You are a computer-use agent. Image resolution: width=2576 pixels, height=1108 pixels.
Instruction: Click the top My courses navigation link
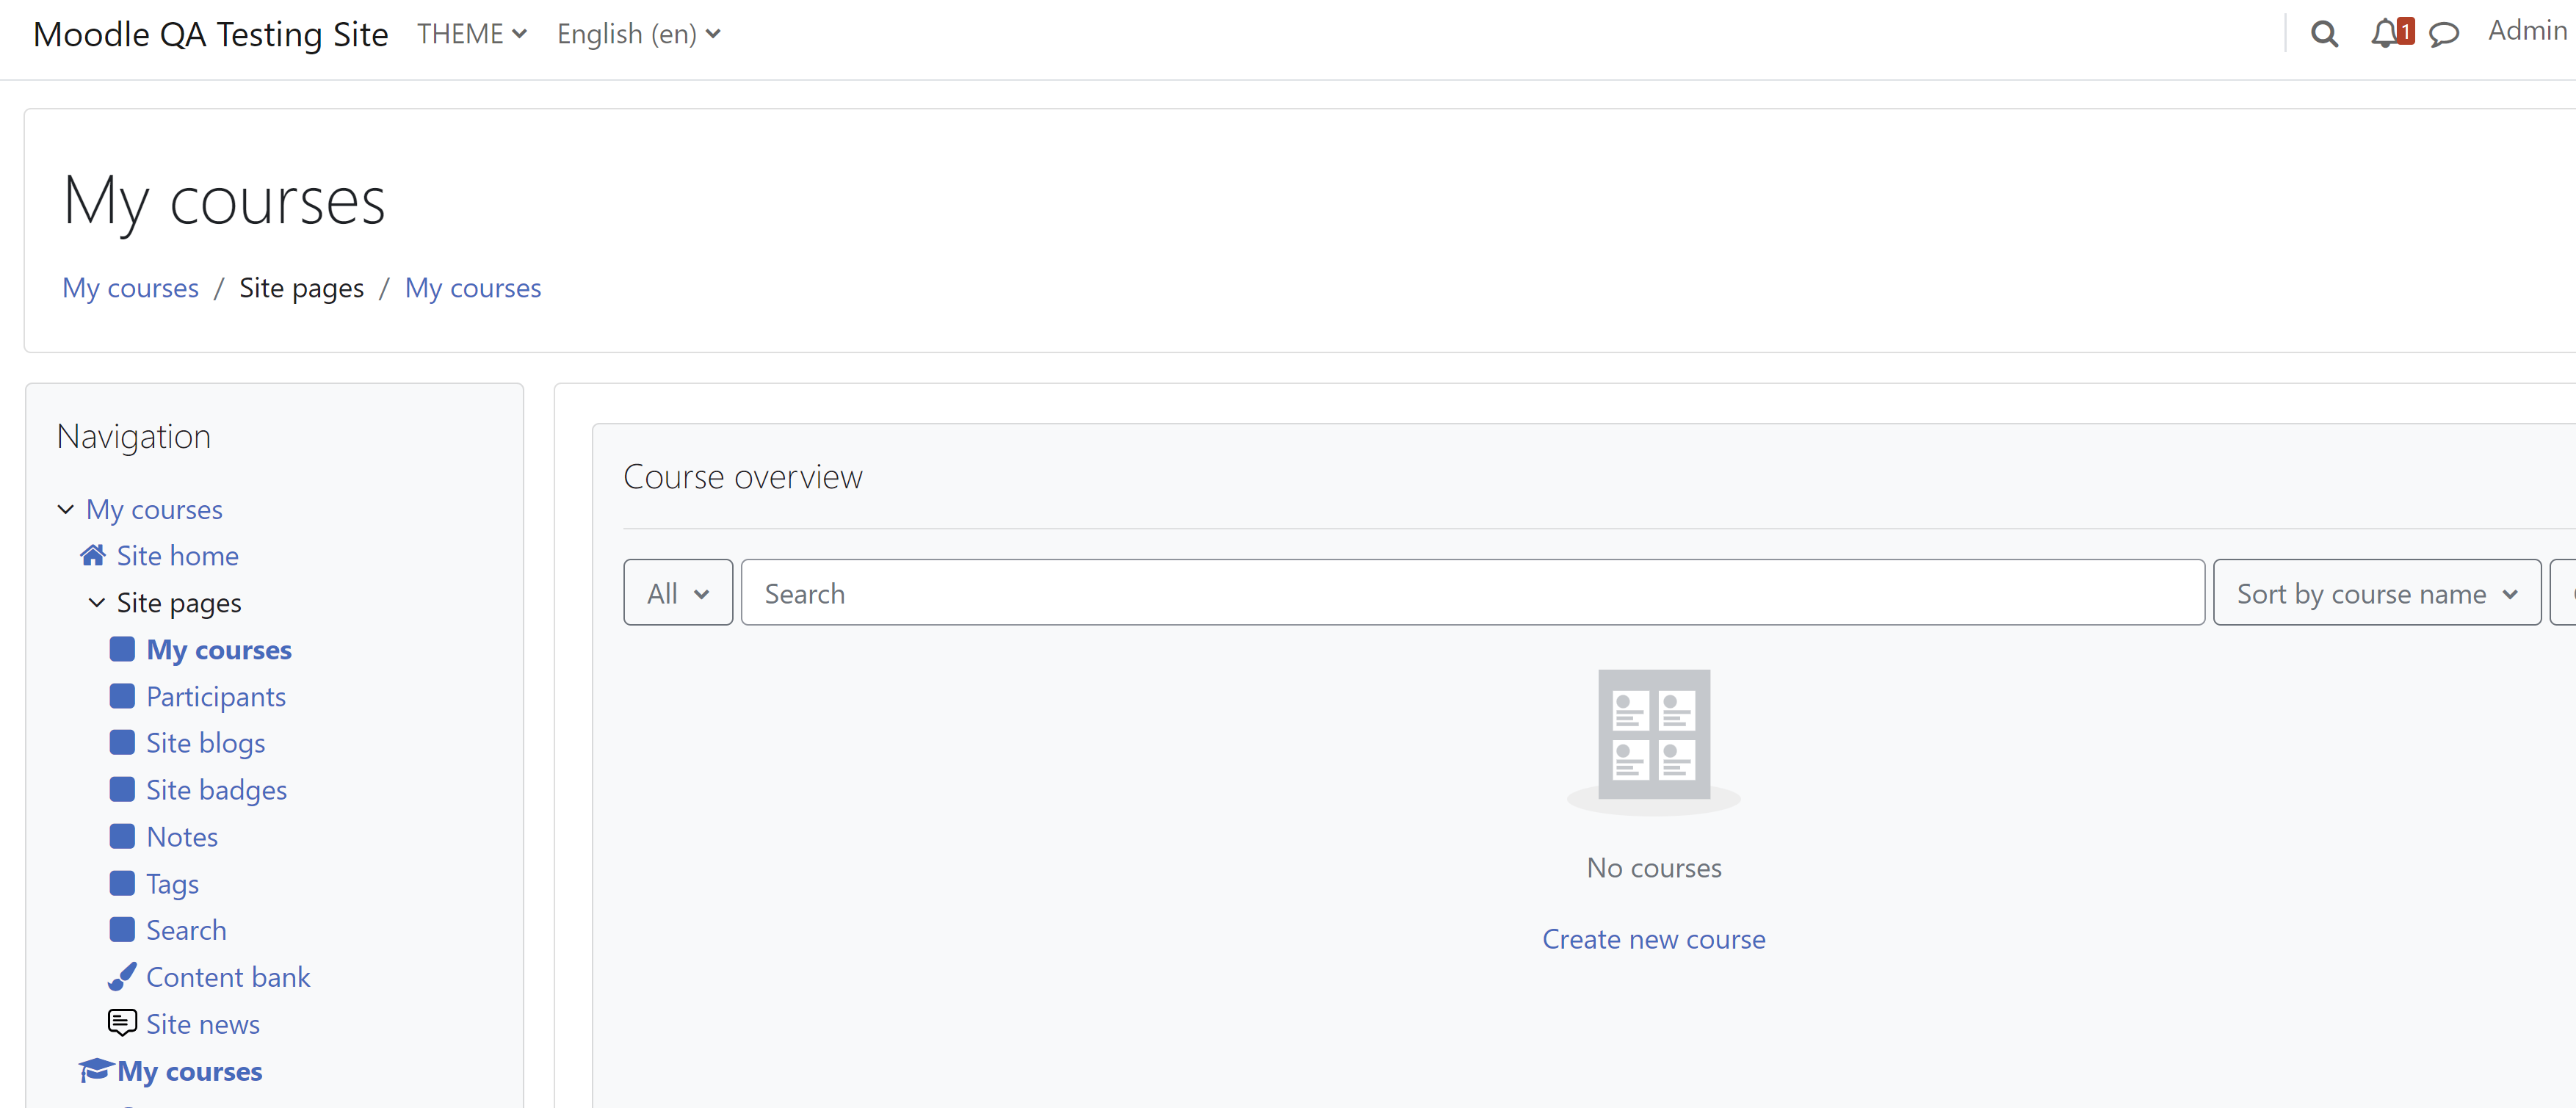tap(154, 509)
